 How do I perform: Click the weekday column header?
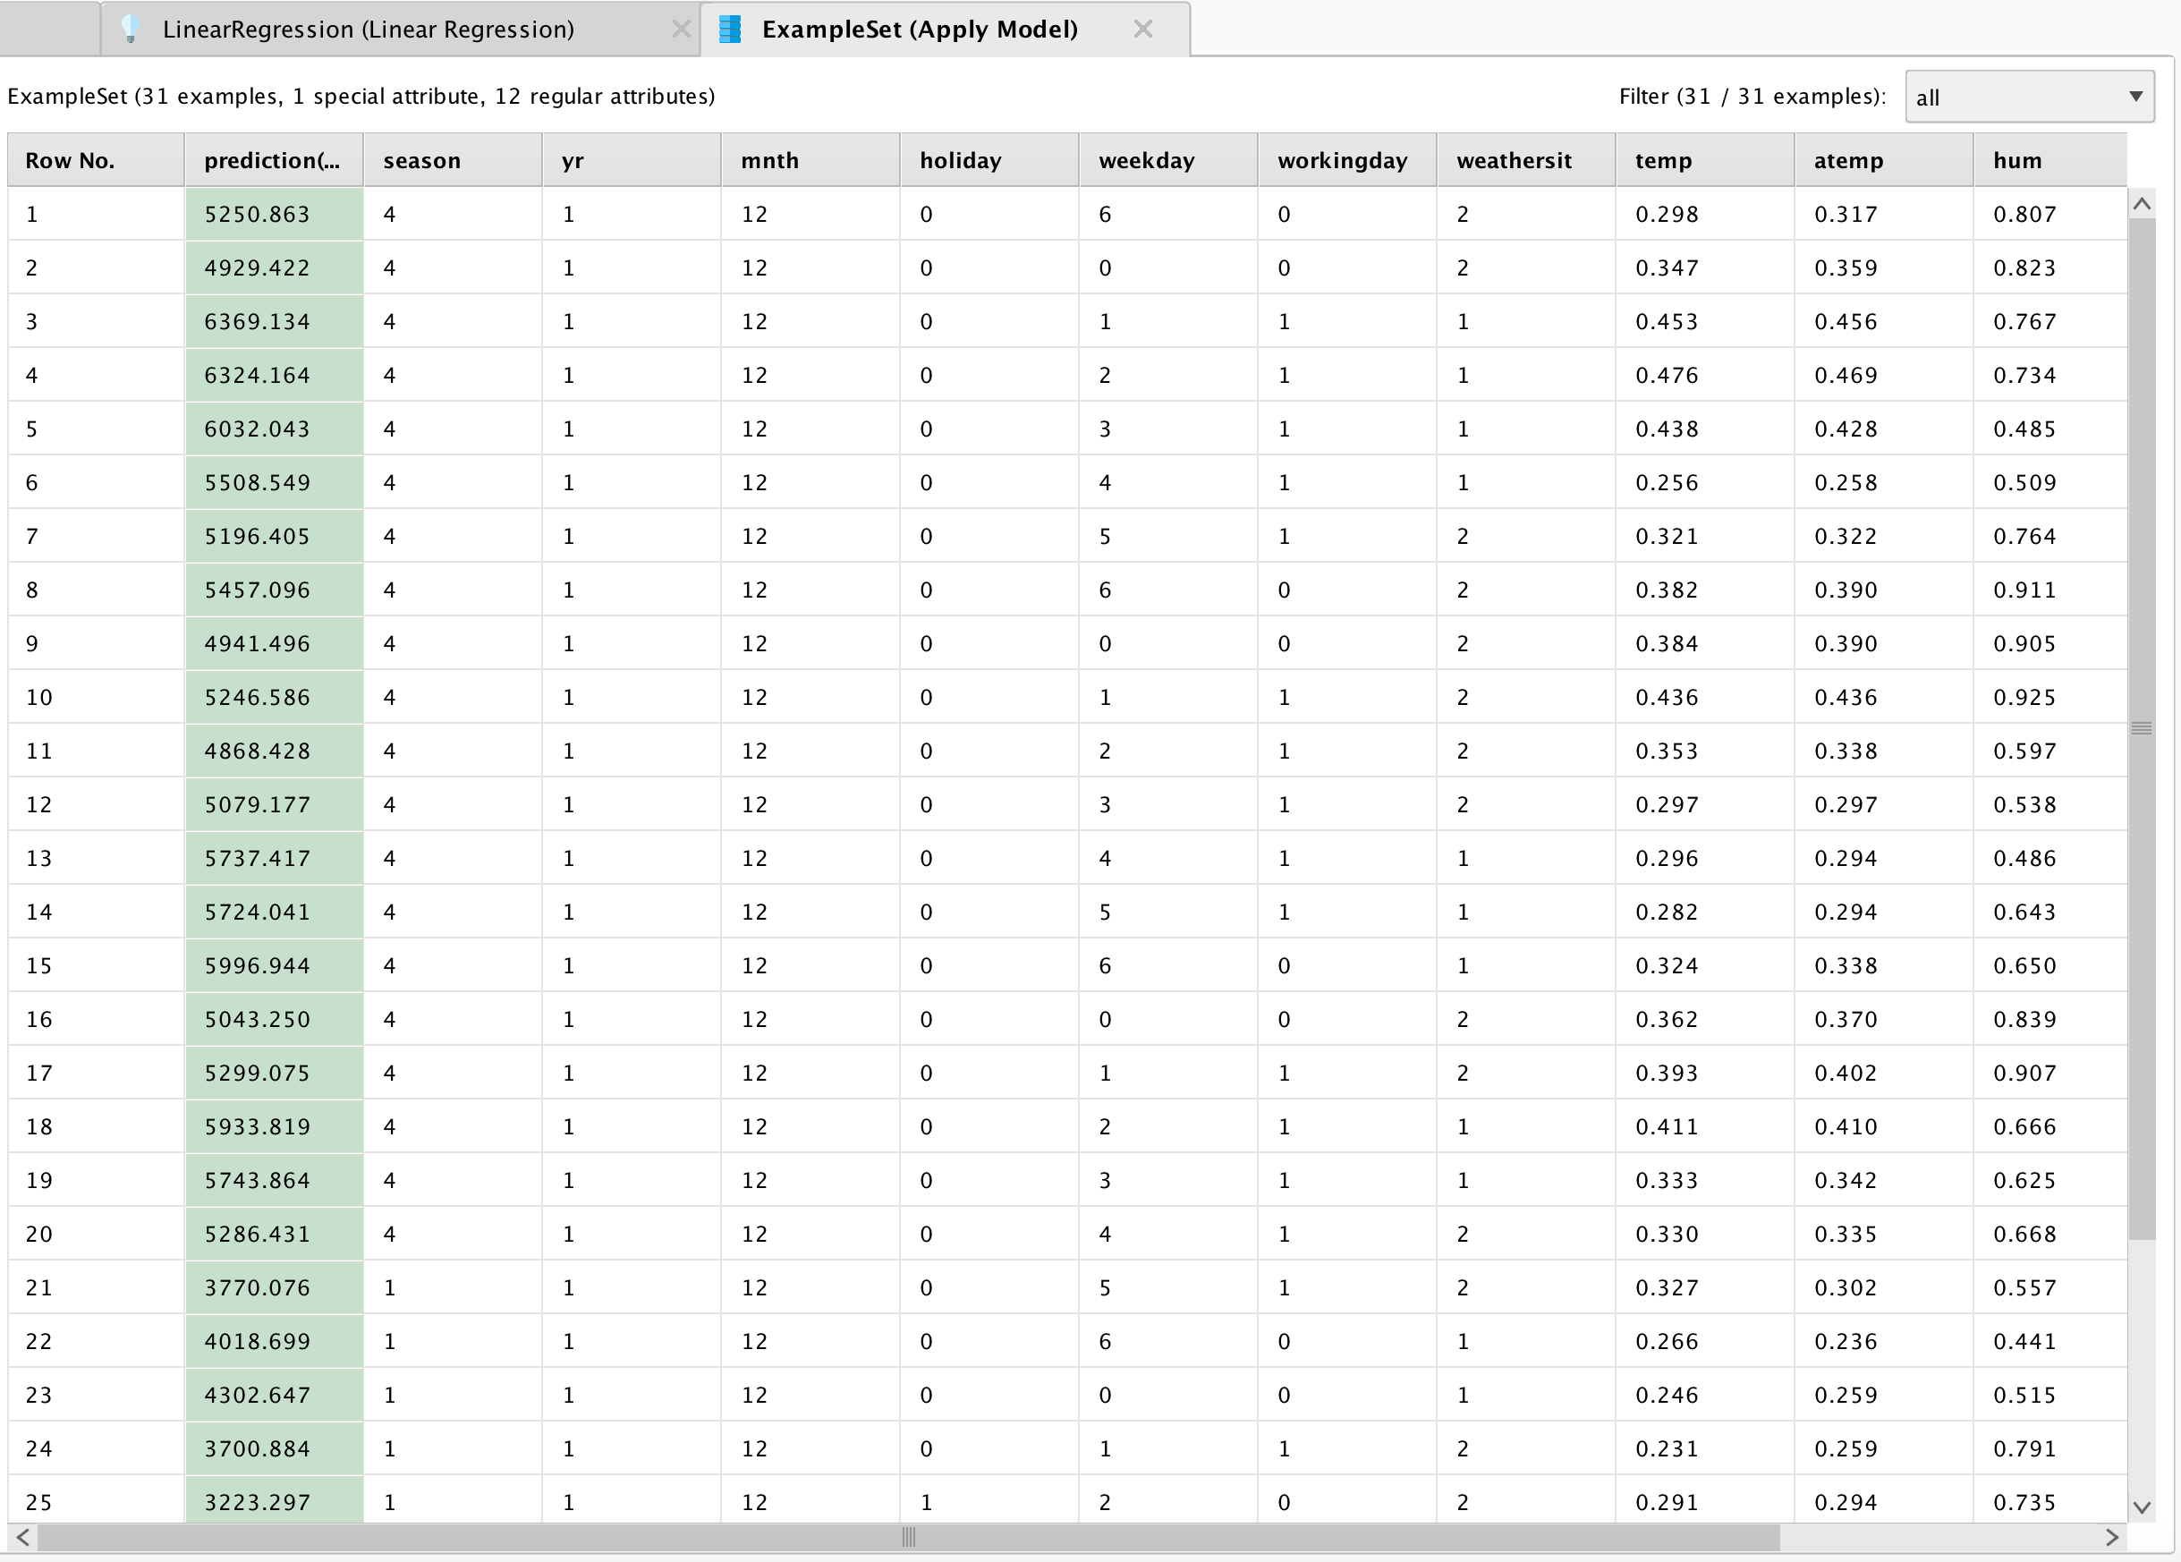[1168, 159]
